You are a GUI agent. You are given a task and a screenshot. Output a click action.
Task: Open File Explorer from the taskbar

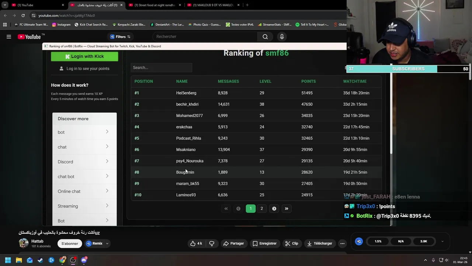coord(19,260)
